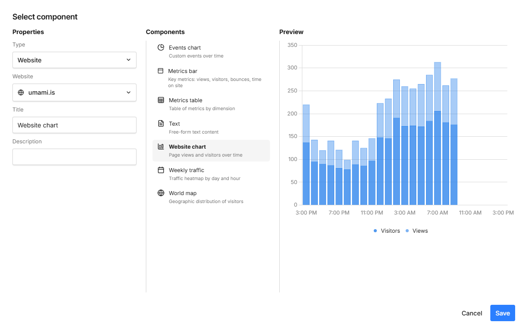Image resolution: width=528 pixels, height=334 pixels.
Task: Expand the Website selector chevron
Action: pyautogui.click(x=129, y=92)
